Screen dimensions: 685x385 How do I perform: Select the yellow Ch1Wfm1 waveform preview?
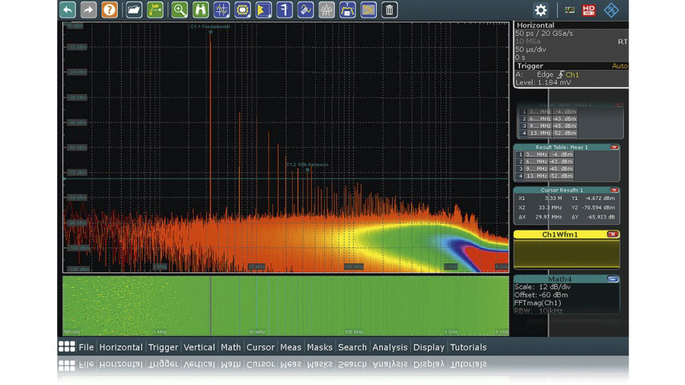pyautogui.click(x=566, y=254)
